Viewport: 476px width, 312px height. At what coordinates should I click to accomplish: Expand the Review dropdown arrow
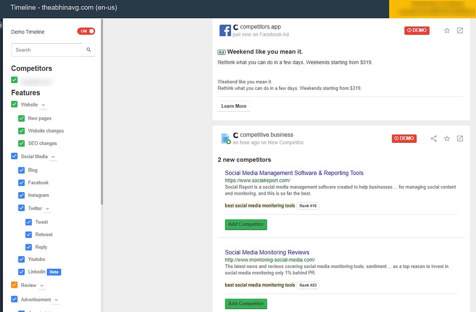[42, 285]
